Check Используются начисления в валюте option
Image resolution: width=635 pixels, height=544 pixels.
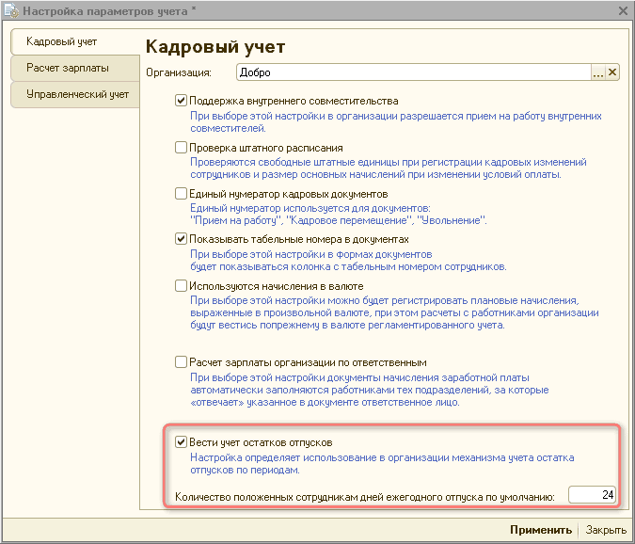[x=182, y=285]
